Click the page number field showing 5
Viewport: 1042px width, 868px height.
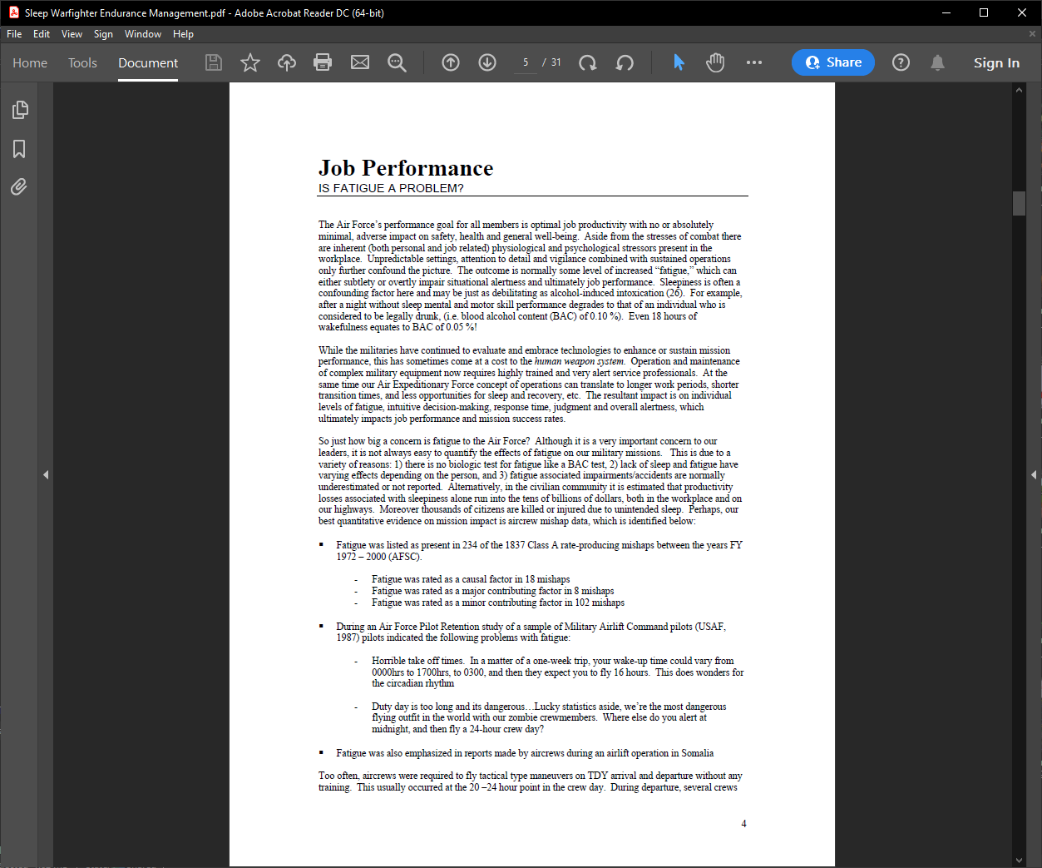click(526, 62)
